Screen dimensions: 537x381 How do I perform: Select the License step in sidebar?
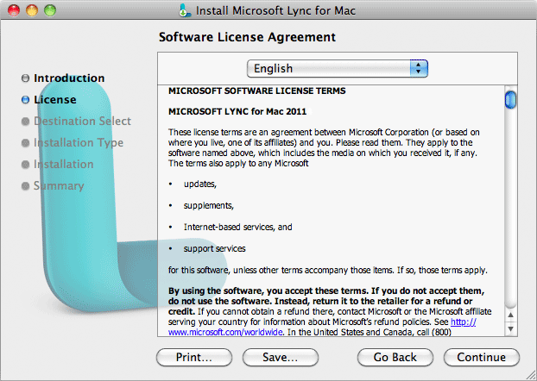click(x=54, y=99)
